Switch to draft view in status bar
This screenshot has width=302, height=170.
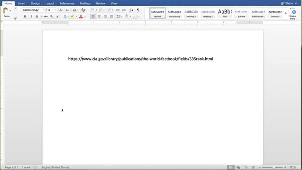253,167
